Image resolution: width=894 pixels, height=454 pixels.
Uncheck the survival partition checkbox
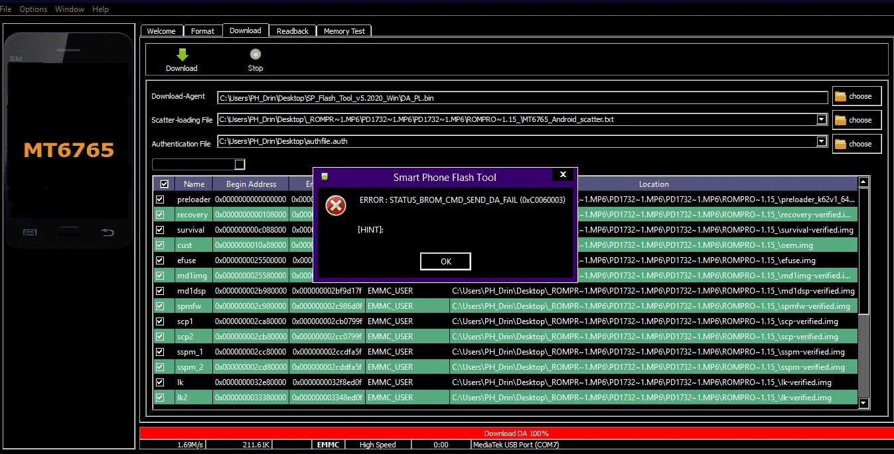coord(159,230)
